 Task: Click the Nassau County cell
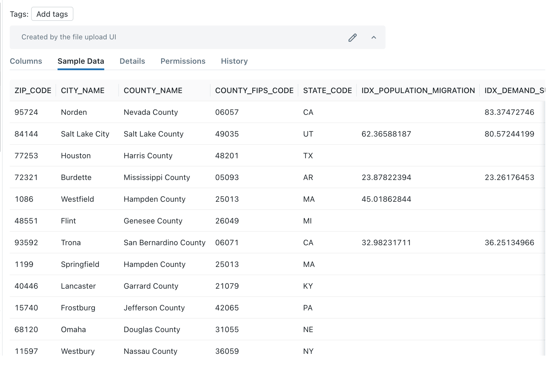(x=151, y=351)
